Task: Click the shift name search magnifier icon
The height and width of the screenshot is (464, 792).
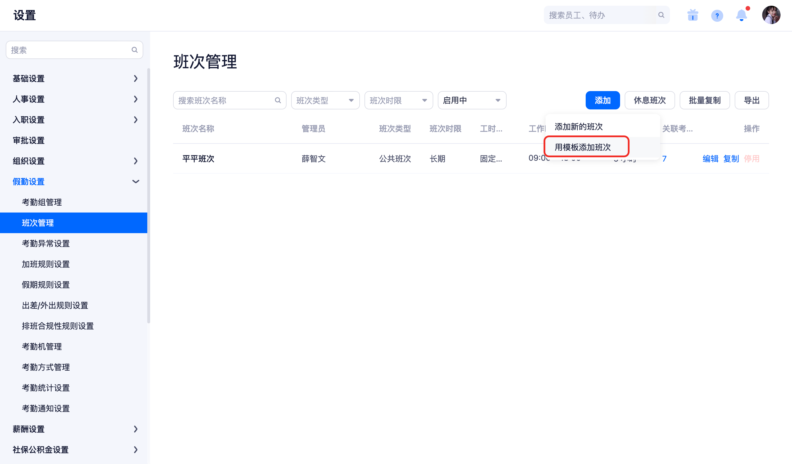Action: (277, 101)
